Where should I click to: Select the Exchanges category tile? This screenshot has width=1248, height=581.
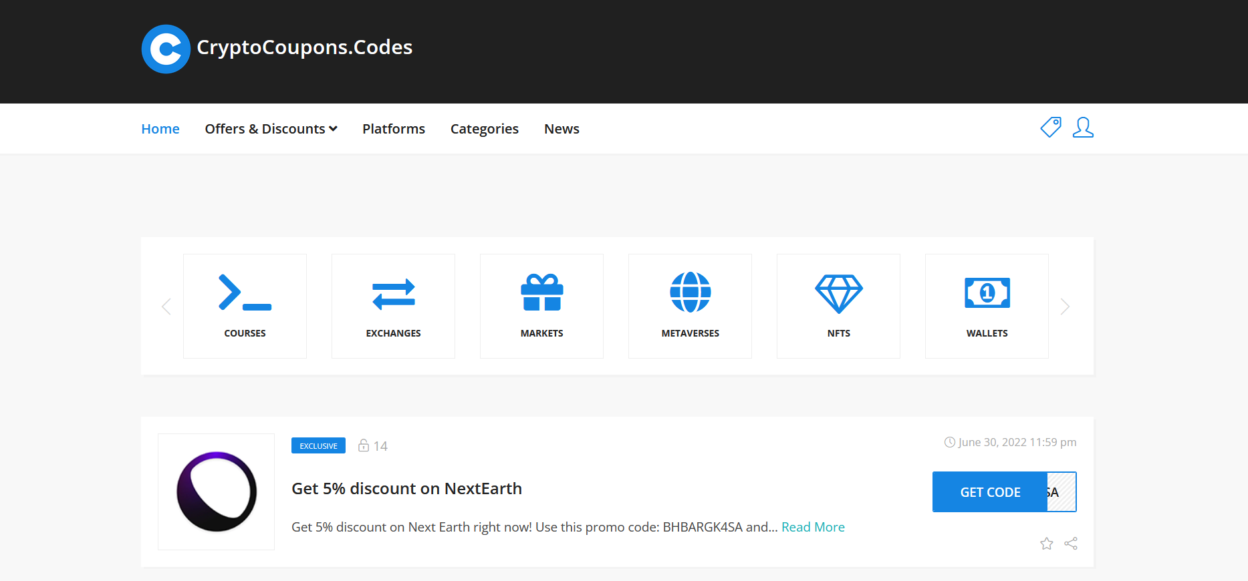coord(393,306)
